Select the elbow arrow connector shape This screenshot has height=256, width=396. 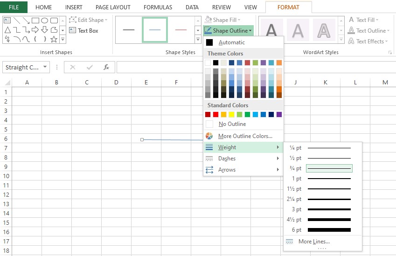click(26, 30)
